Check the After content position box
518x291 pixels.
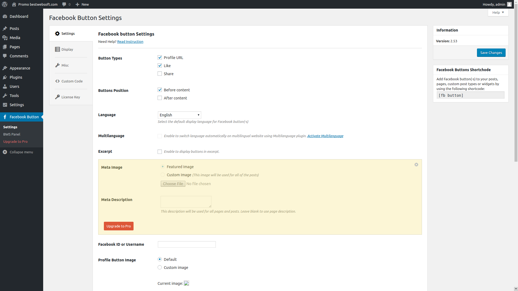tap(160, 98)
